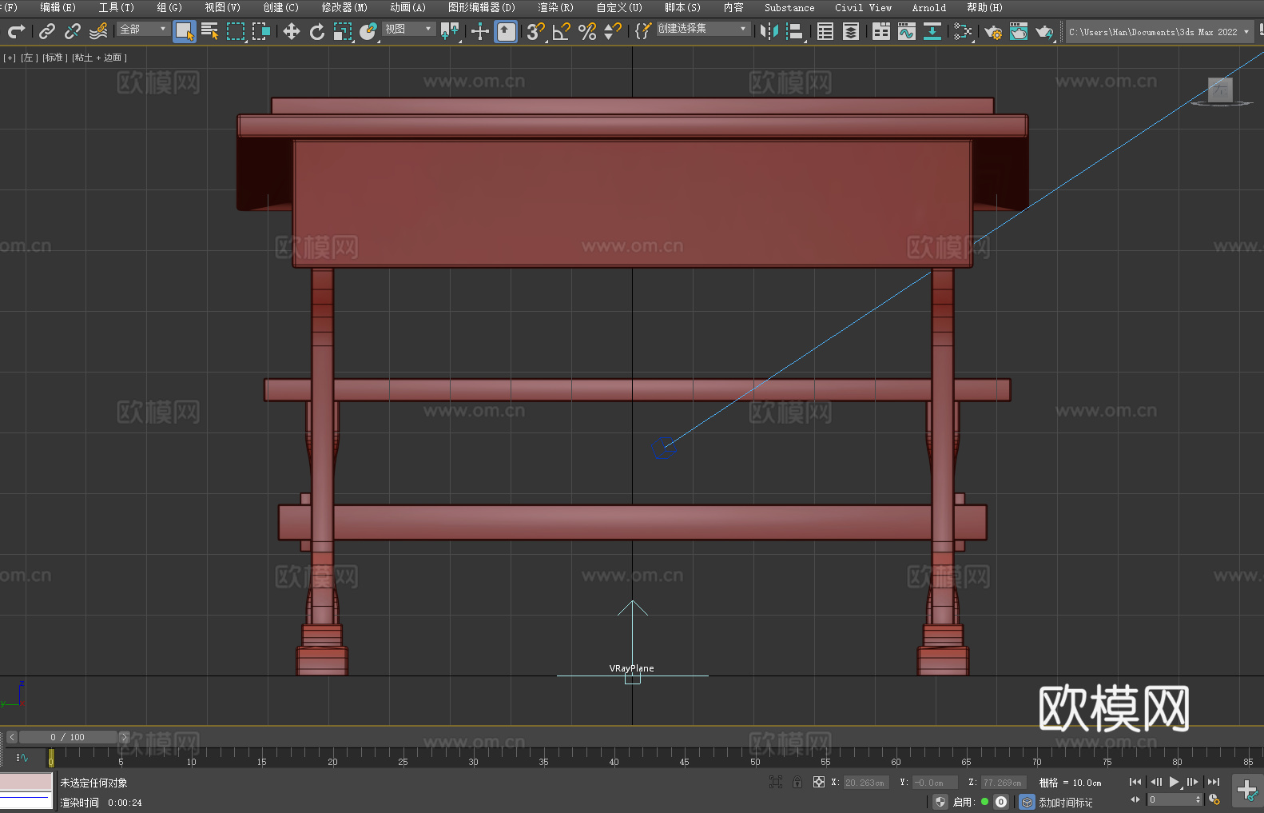Open Select by Name list icon
The width and height of the screenshot is (1264, 813).
coord(210,31)
